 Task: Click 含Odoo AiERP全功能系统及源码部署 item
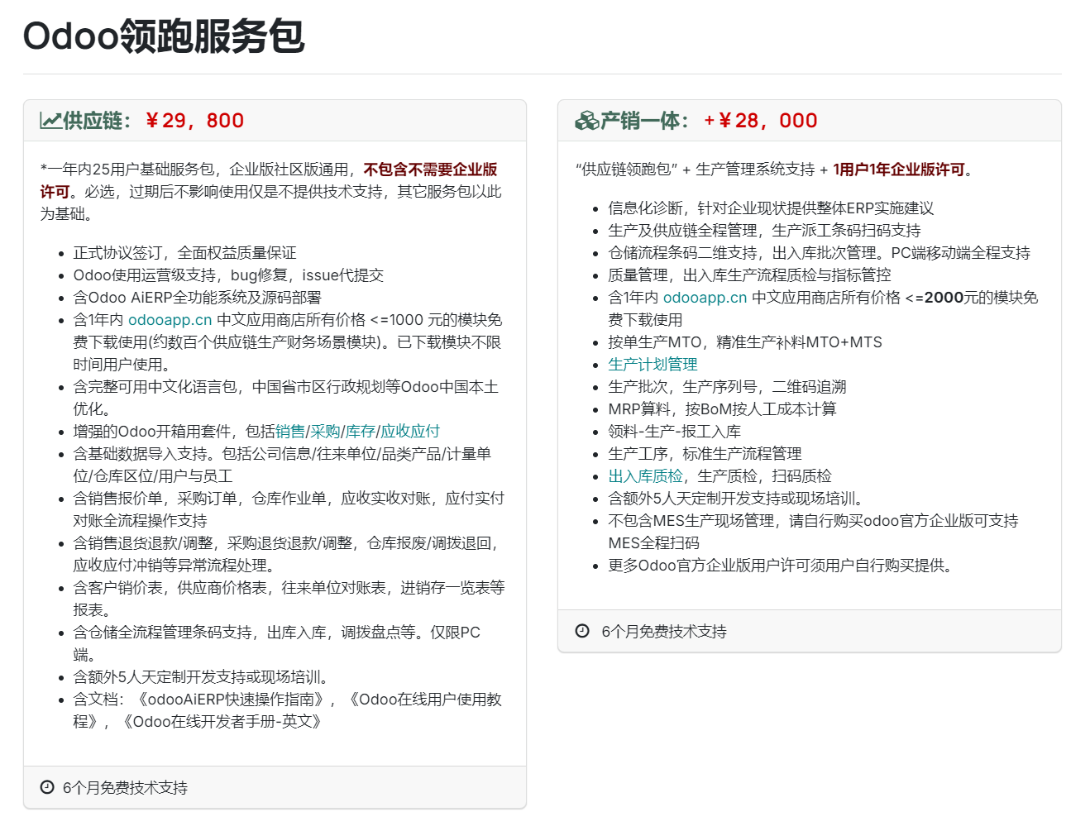pyautogui.click(x=197, y=298)
